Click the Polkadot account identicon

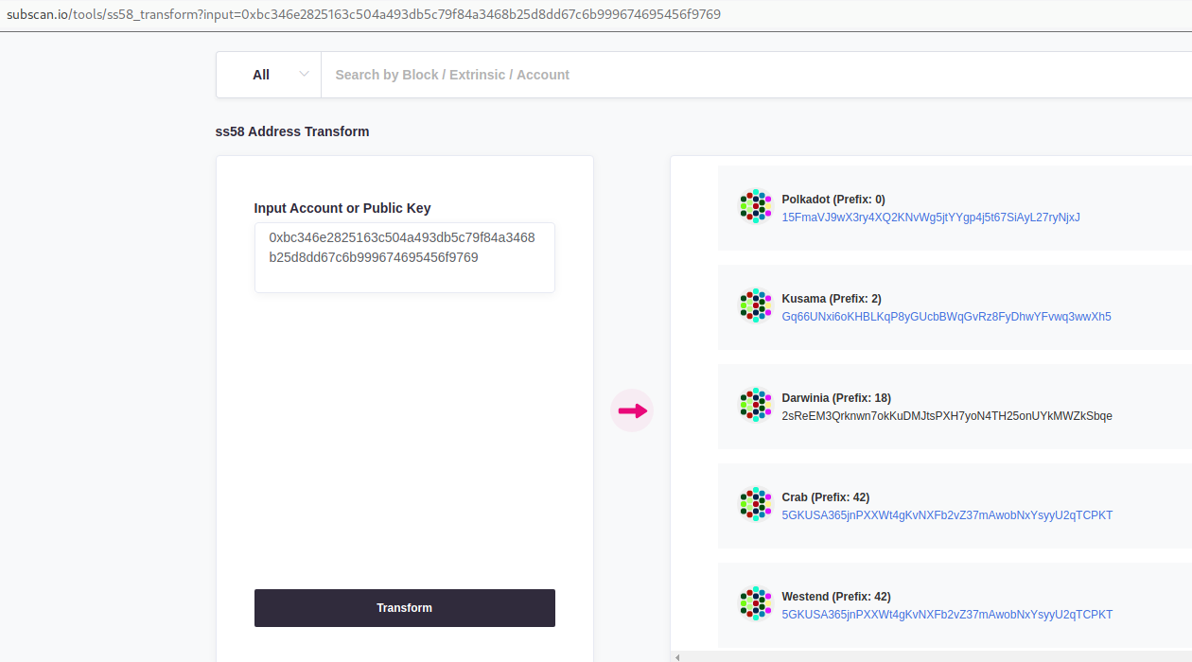click(x=755, y=205)
